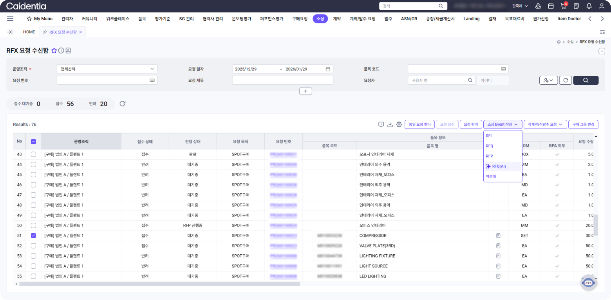Uncheck the row 51 COMPRESSOR checkbox
This screenshot has width=611, height=300.
(x=33, y=236)
